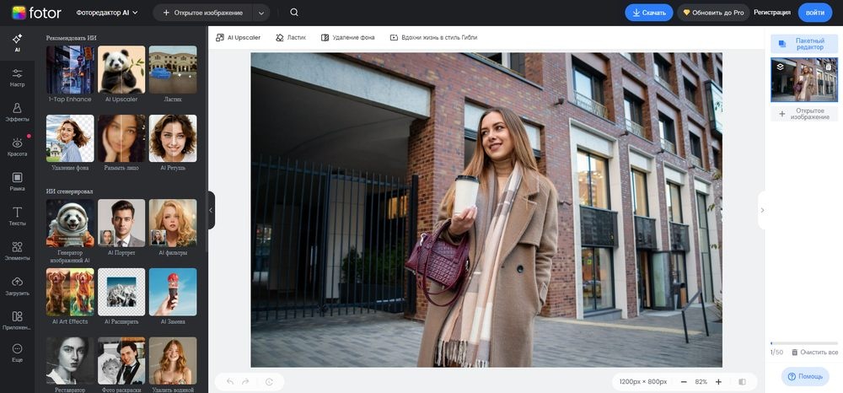The width and height of the screenshot is (843, 393).
Task: Select the Тексты text tool
Action: coord(17,216)
